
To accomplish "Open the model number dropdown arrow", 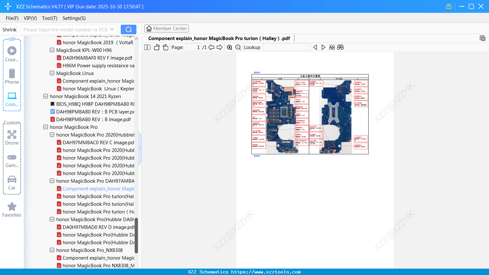I will (x=112, y=29).
